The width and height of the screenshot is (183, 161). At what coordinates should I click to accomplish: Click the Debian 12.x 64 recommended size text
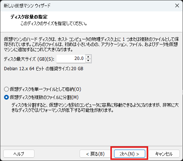click(x=44, y=69)
